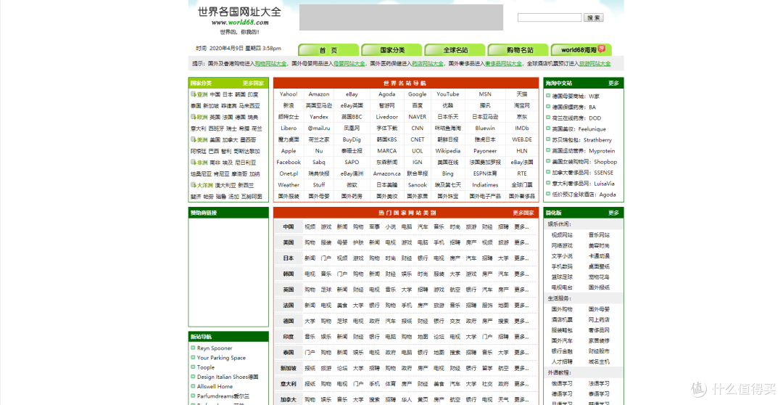Open the Parfumdreams爱尔兰 link
Image resolution: width=783 pixels, height=405 pixels.
(223, 396)
